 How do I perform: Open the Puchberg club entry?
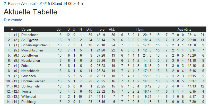click(29, 102)
